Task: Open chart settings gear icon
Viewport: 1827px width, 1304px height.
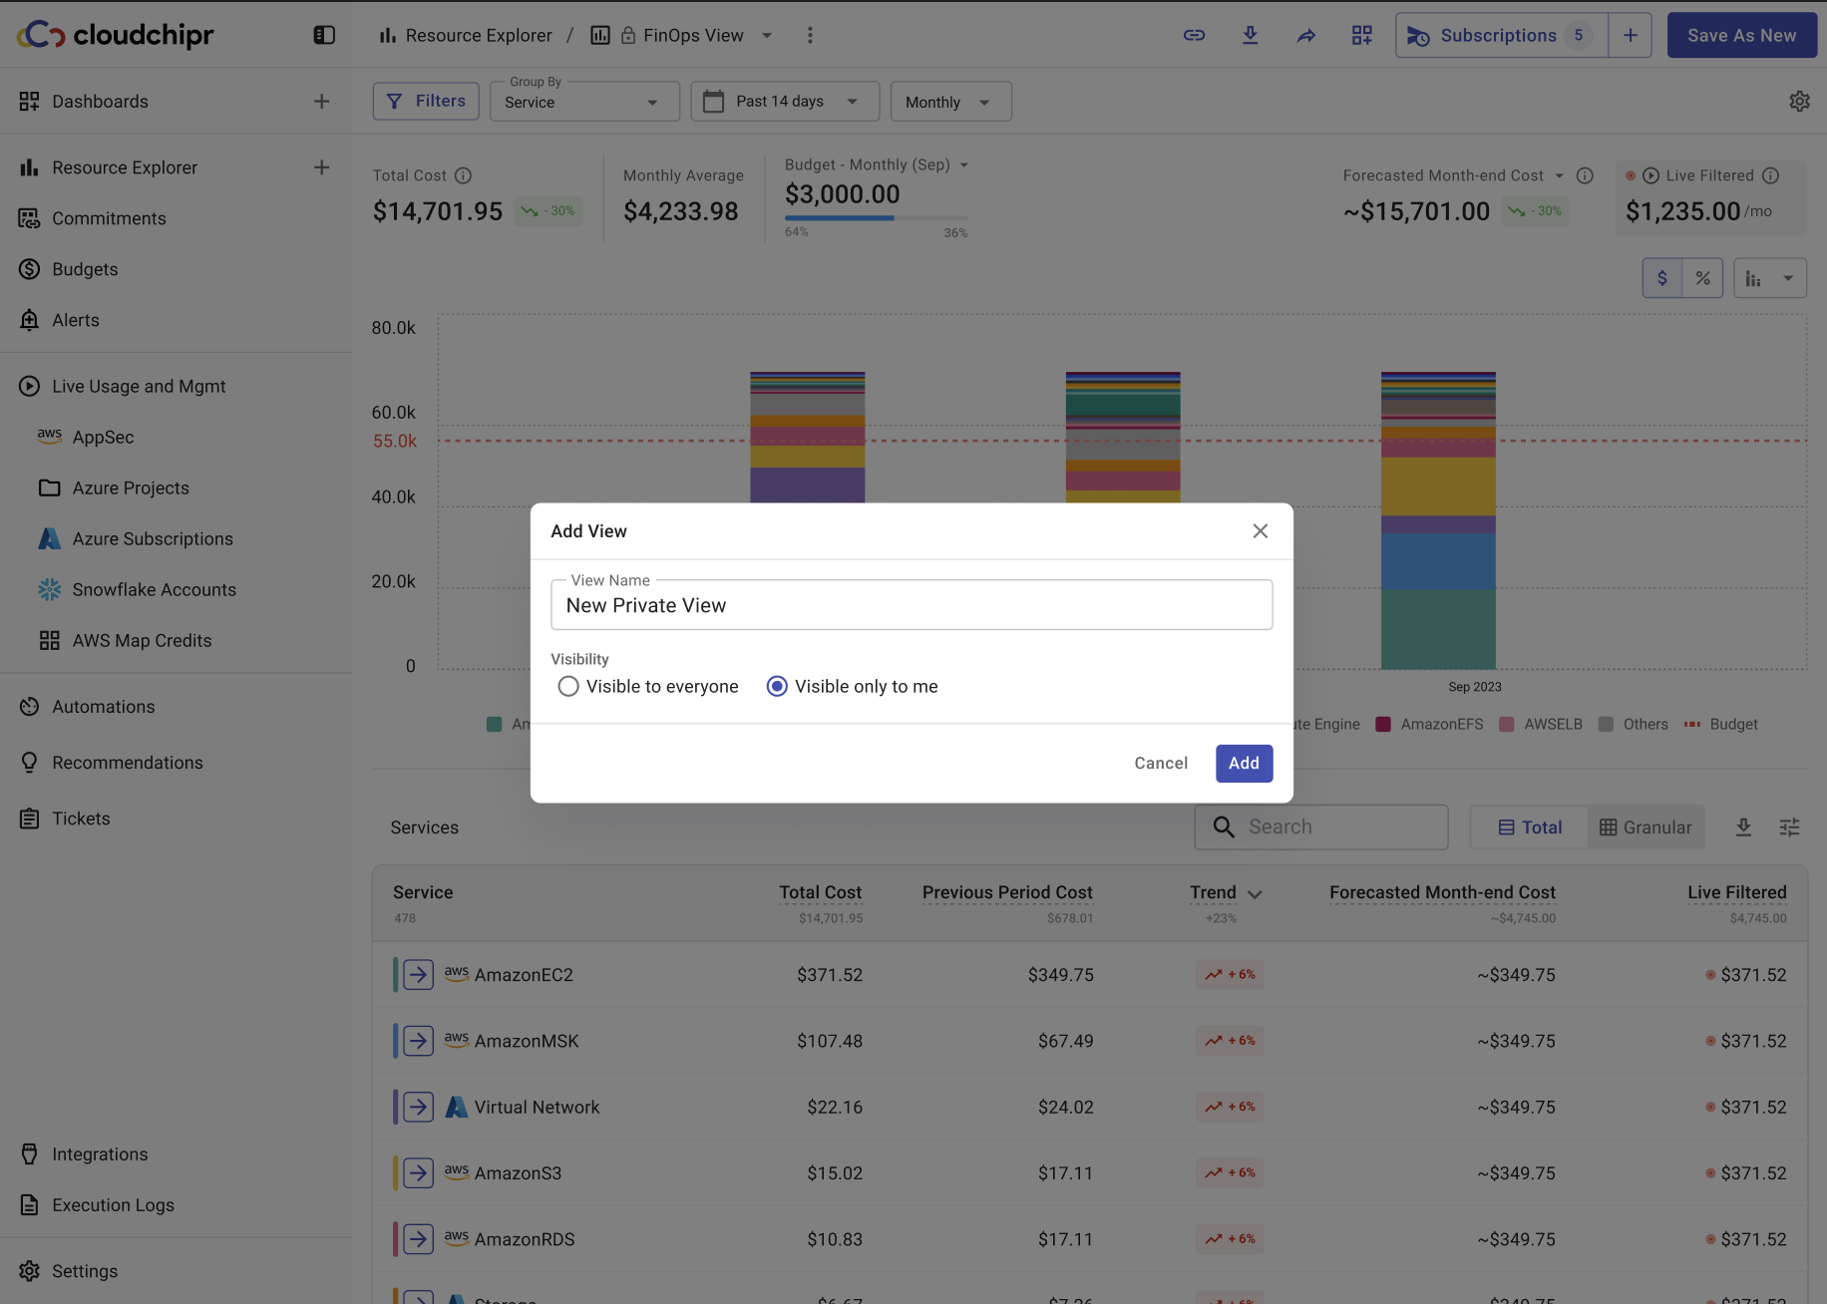Action: coord(1799,101)
